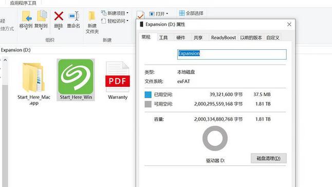Switch to the 以前的版本 tab
332x187 pixels.
pyautogui.click(x=251, y=38)
